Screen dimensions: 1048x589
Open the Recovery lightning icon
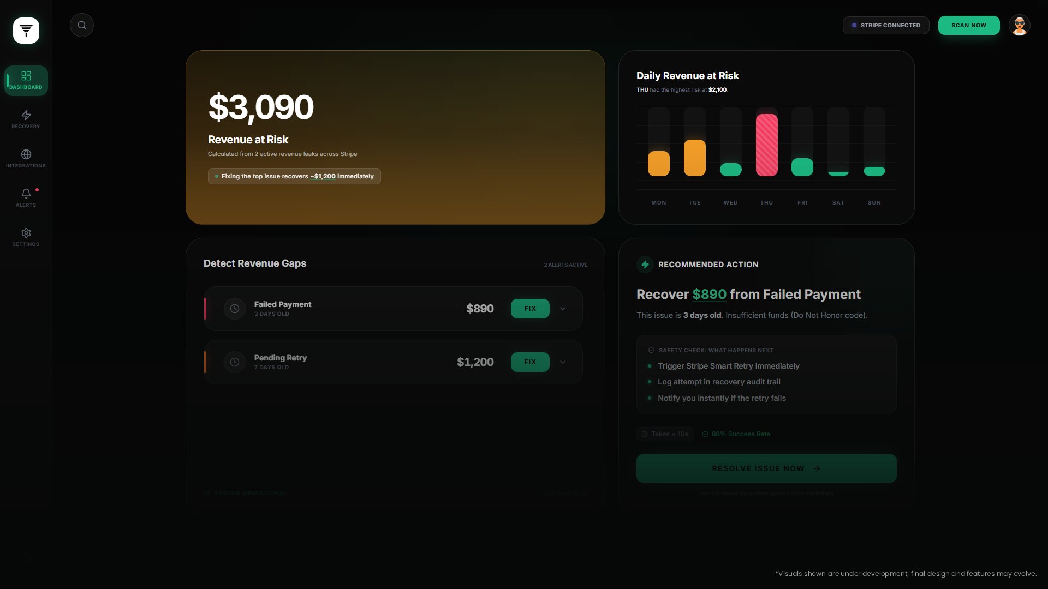pyautogui.click(x=26, y=115)
